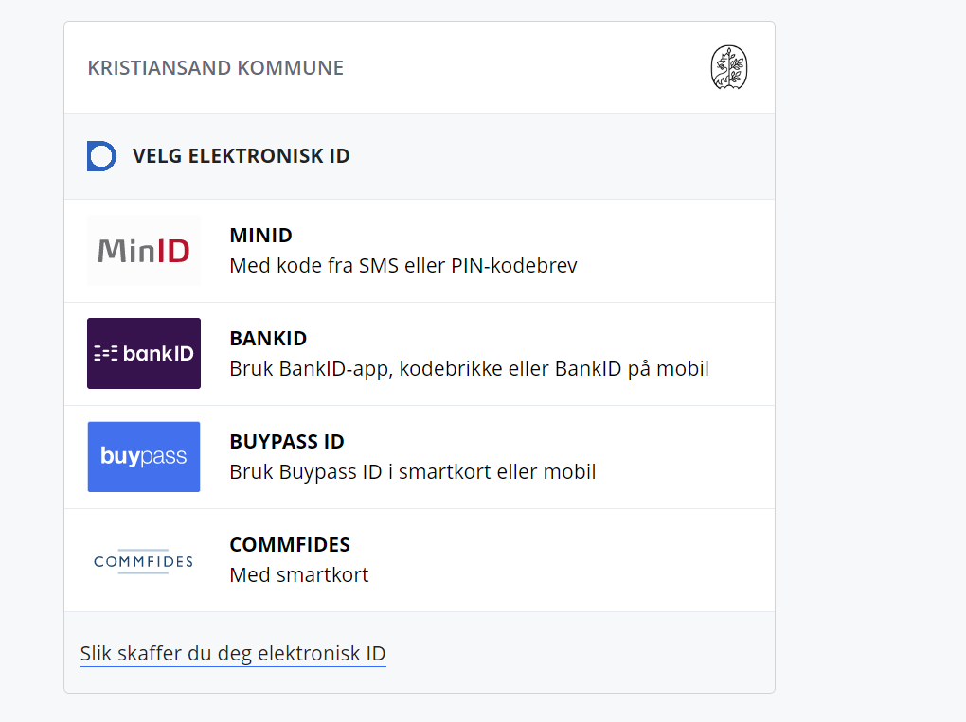Screen dimensions: 966x722
Task: Pick the BUYPASS ID heading
Action: point(287,442)
